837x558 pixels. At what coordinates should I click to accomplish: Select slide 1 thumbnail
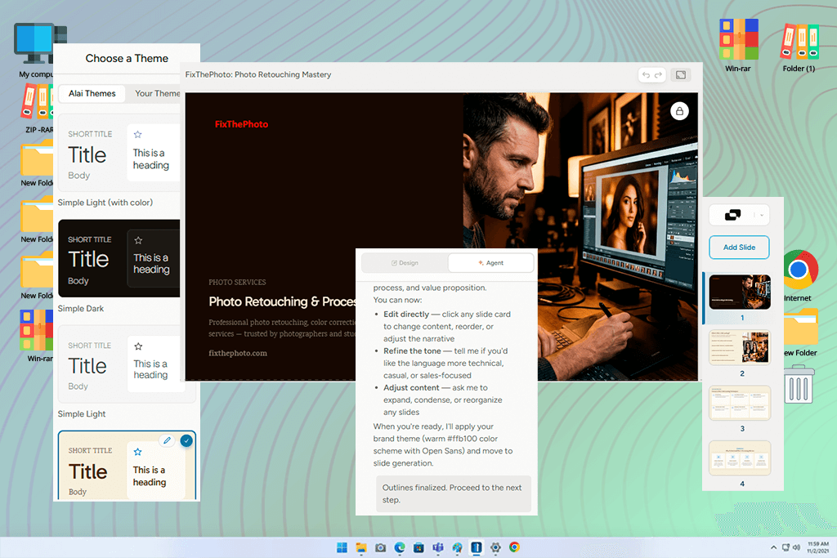pos(739,292)
